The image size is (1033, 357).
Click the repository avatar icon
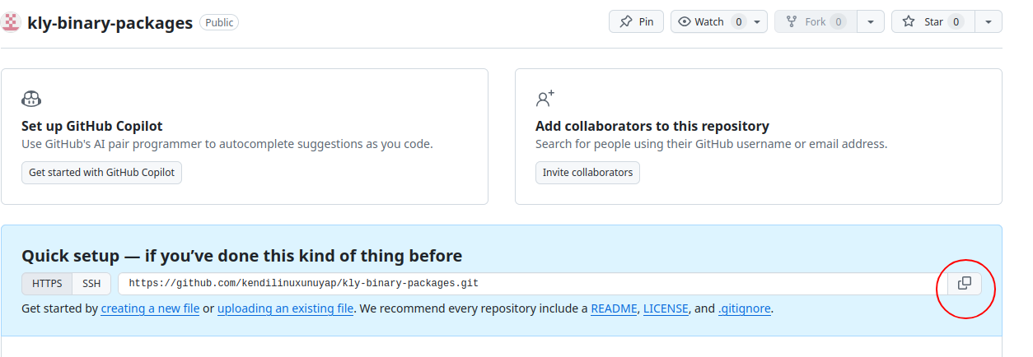[x=11, y=22]
